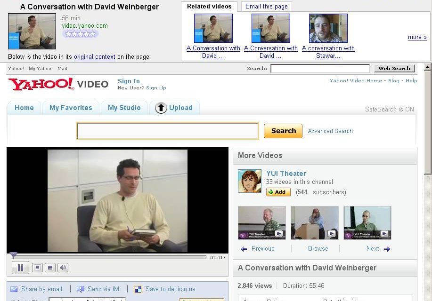Click the video progress seek bar
The height and width of the screenshot is (301, 432).
coord(109,257)
